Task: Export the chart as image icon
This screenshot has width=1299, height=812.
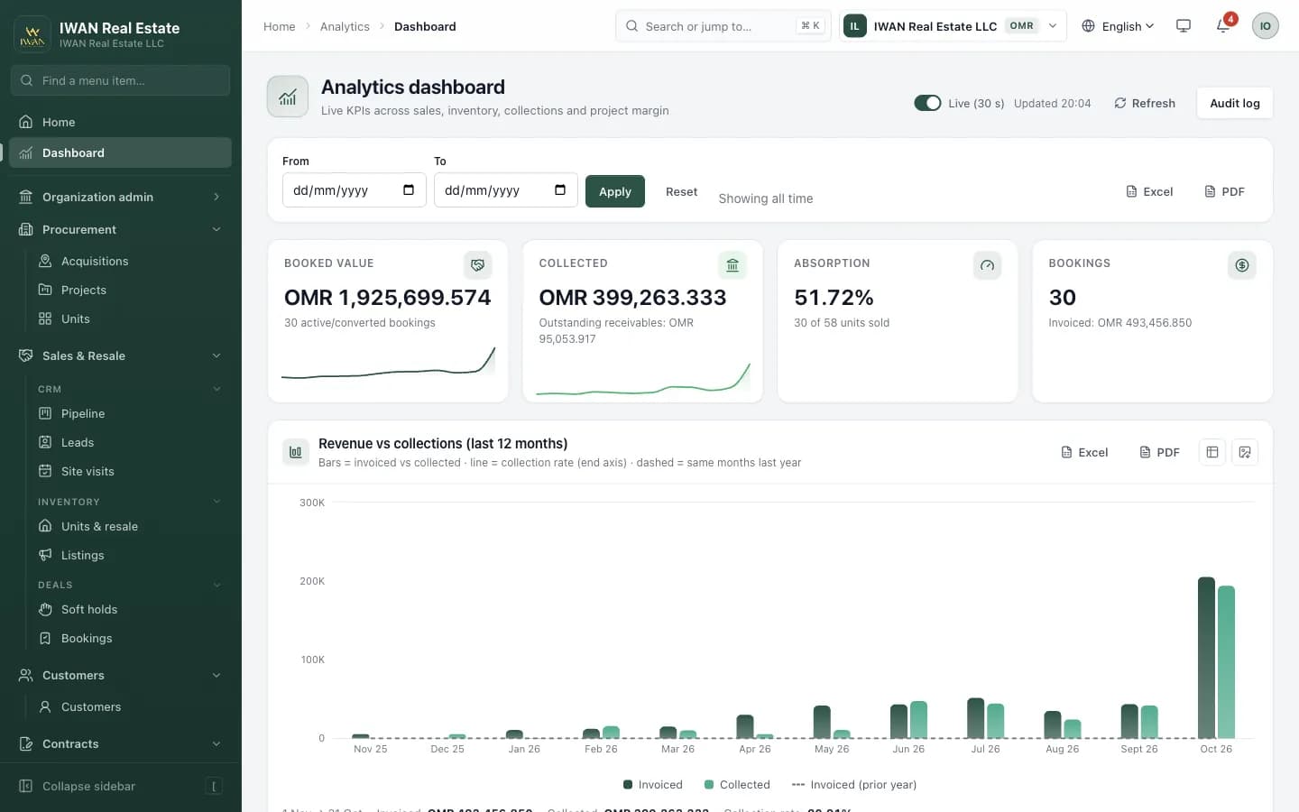Action: (1245, 452)
